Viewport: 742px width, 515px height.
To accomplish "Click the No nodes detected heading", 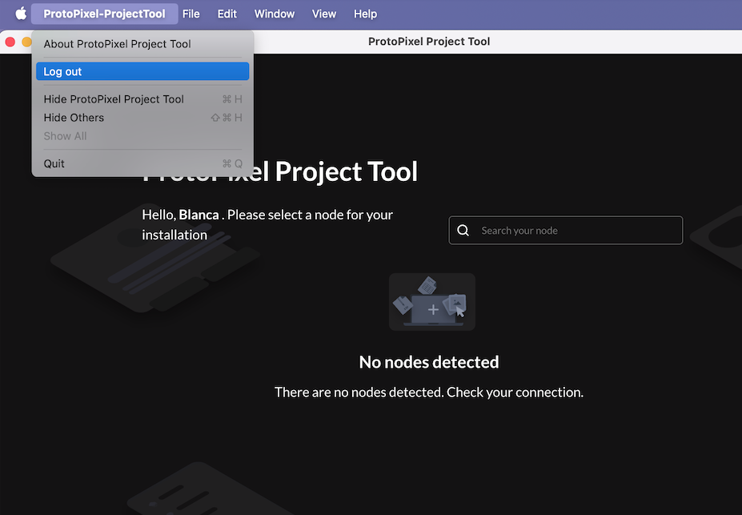I will click(429, 362).
